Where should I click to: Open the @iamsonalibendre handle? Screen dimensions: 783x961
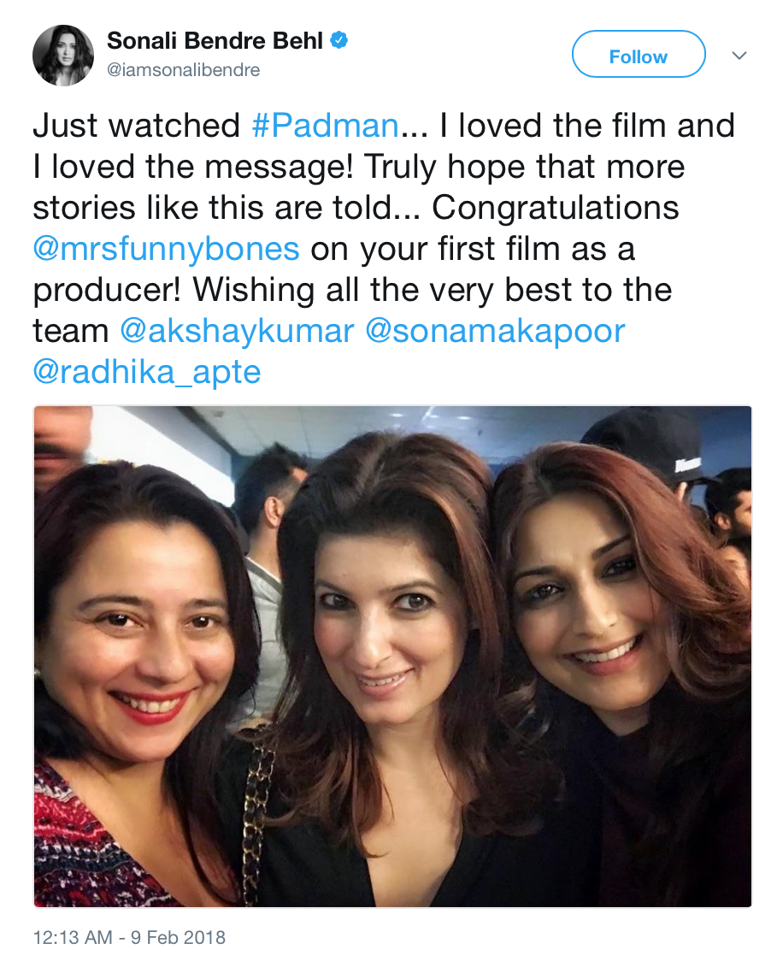point(183,70)
